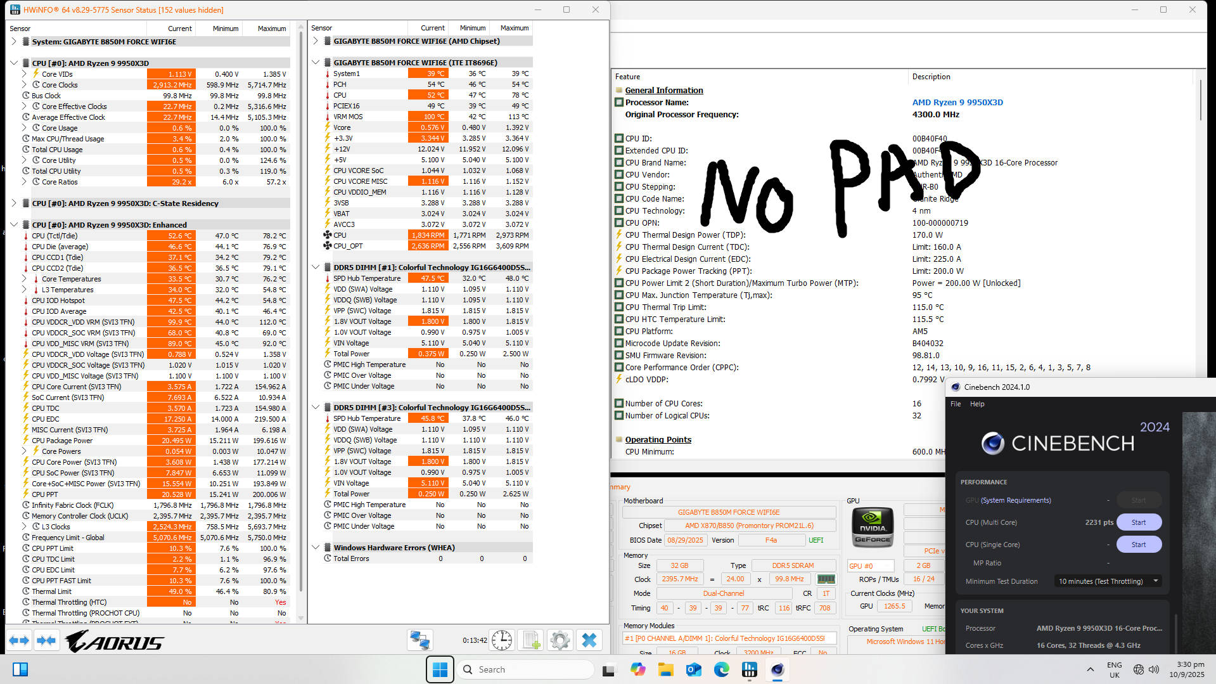The image size is (1216, 684).
Task: Click the expand columns arrows icon in HWiNFO toolbar
Action: point(19,640)
